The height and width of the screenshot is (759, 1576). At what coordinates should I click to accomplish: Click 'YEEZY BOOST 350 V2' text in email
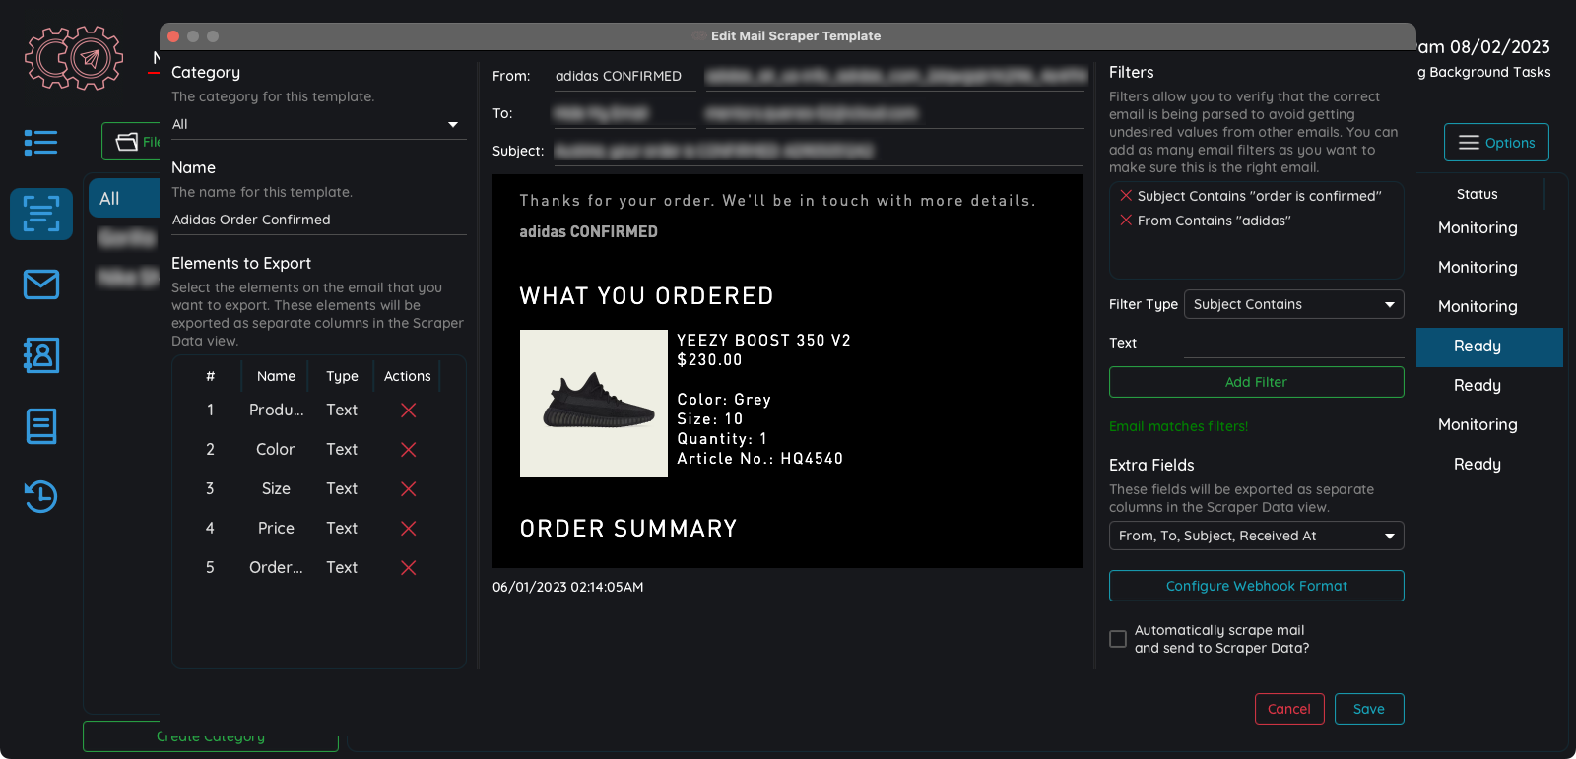click(x=764, y=341)
